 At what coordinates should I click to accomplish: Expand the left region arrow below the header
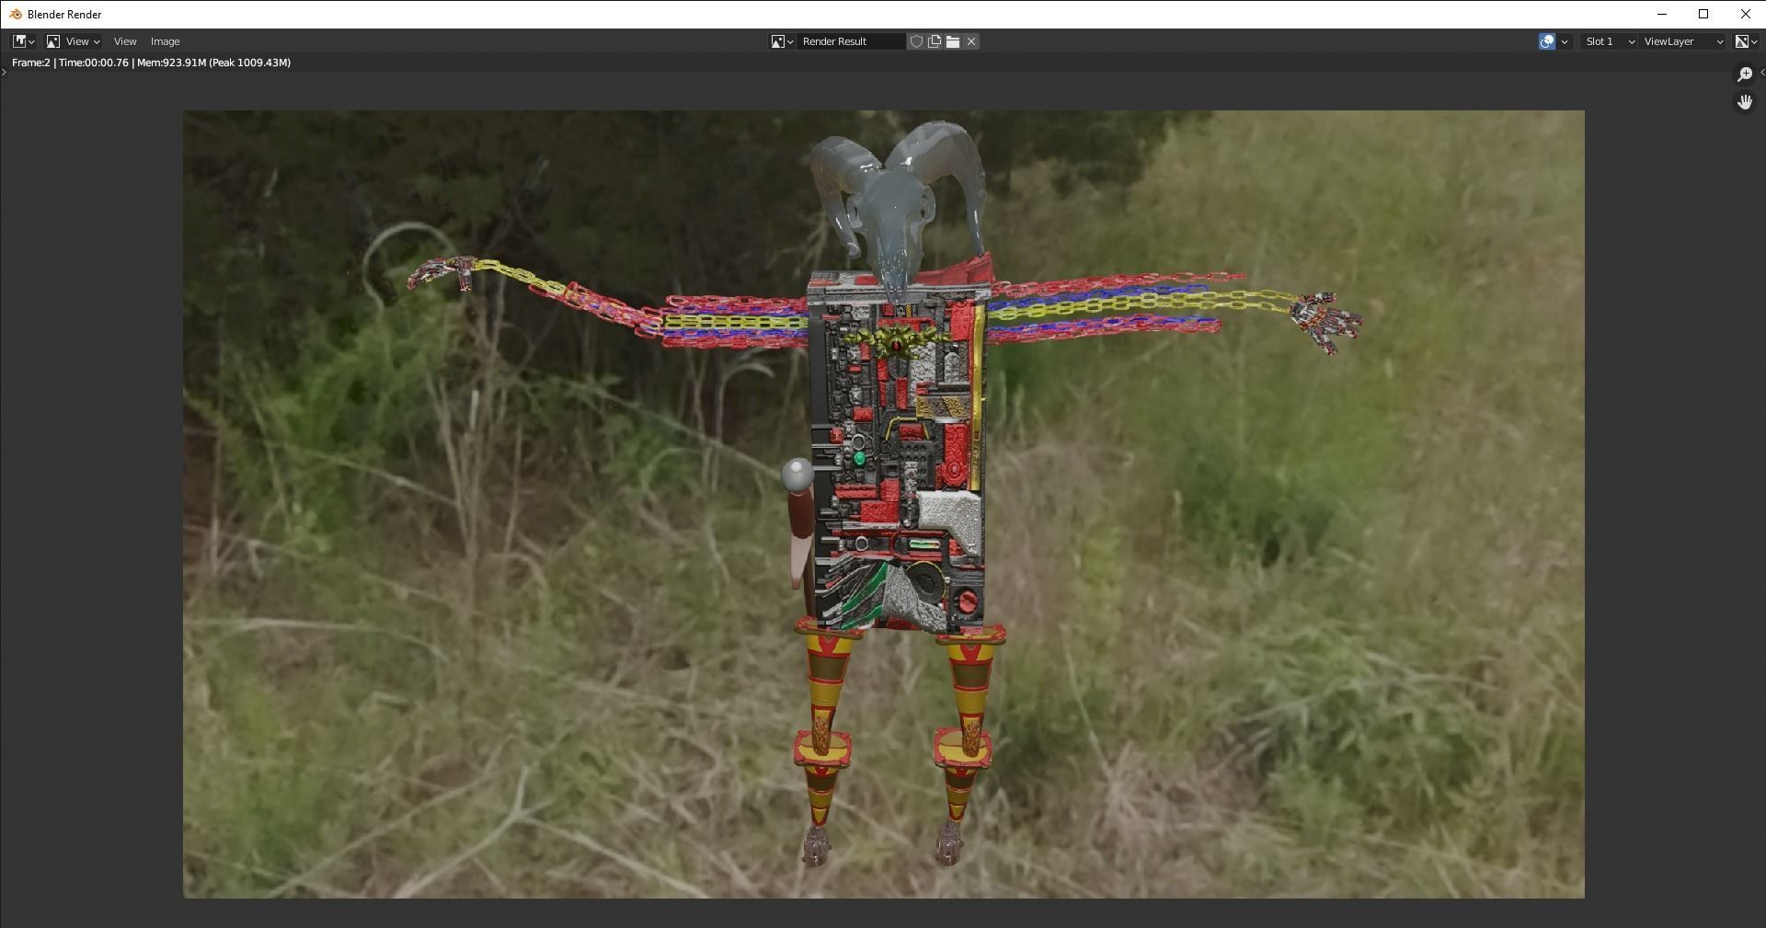5,74
